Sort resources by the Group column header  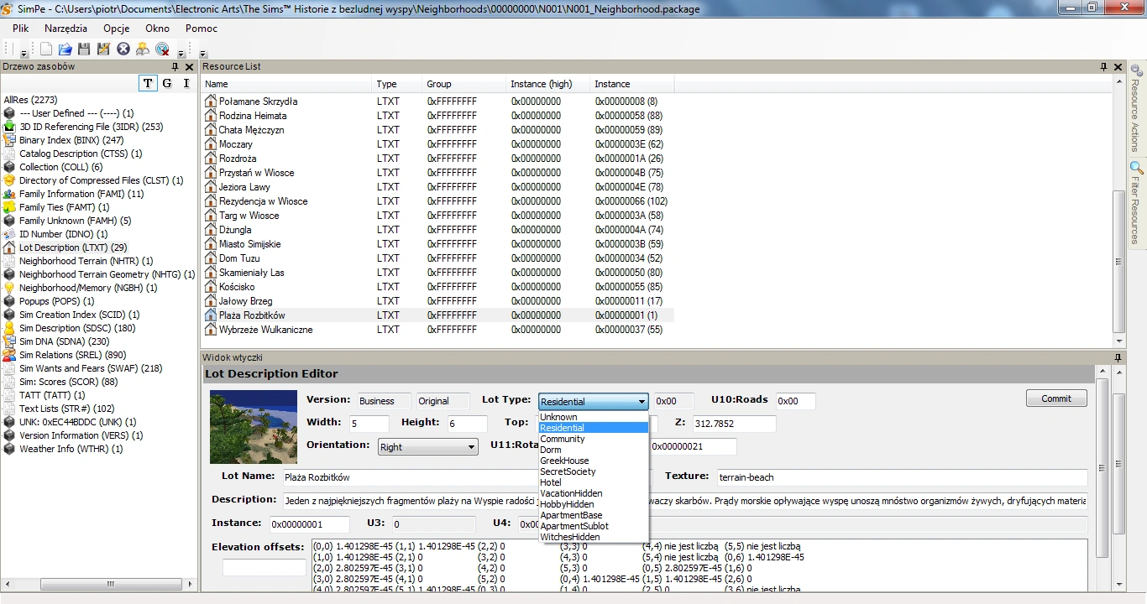(464, 84)
